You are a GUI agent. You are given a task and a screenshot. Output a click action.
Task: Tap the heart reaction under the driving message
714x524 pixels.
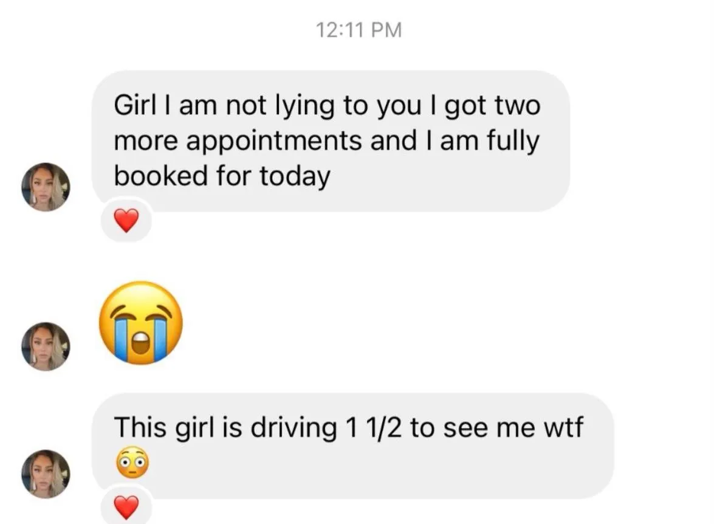126,507
